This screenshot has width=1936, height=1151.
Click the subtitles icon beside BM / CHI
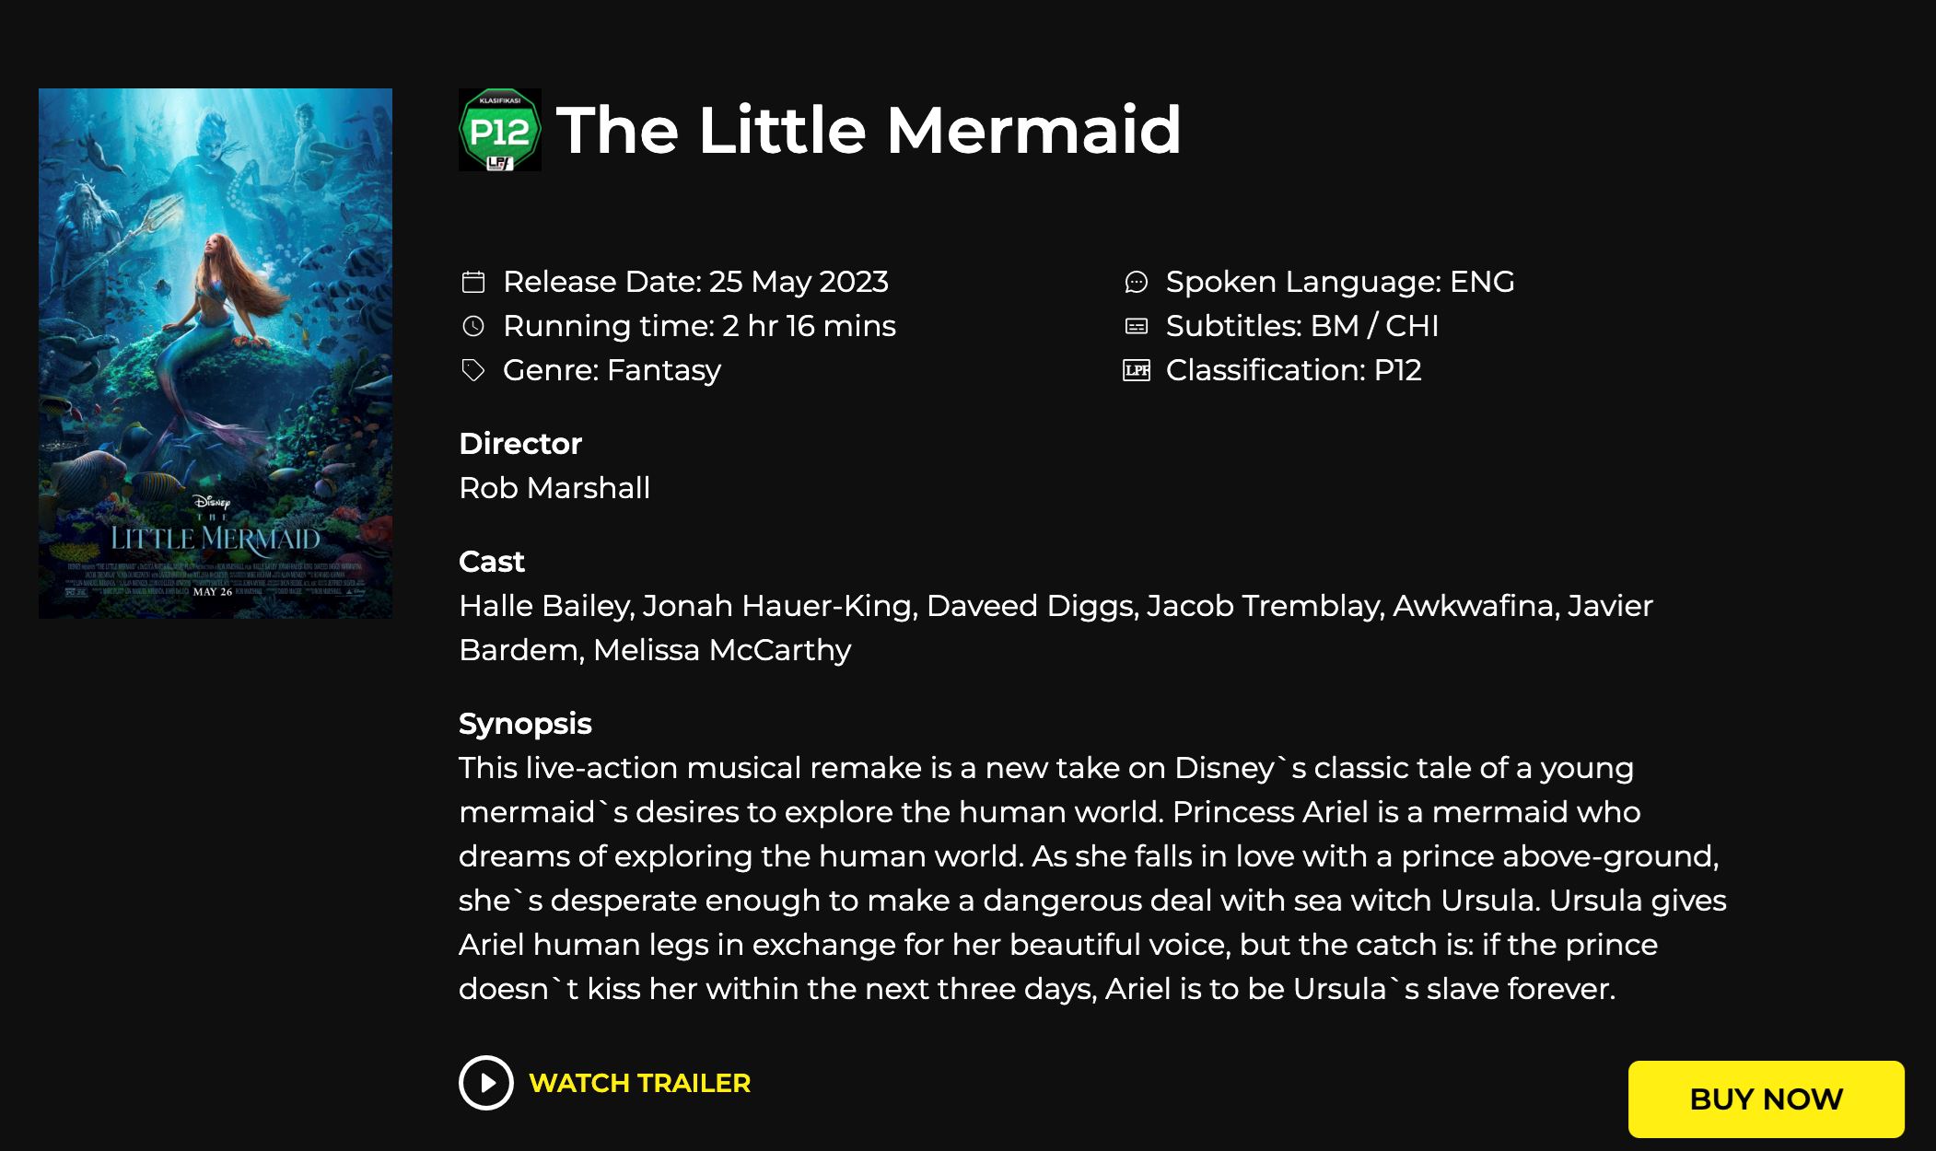(1137, 326)
